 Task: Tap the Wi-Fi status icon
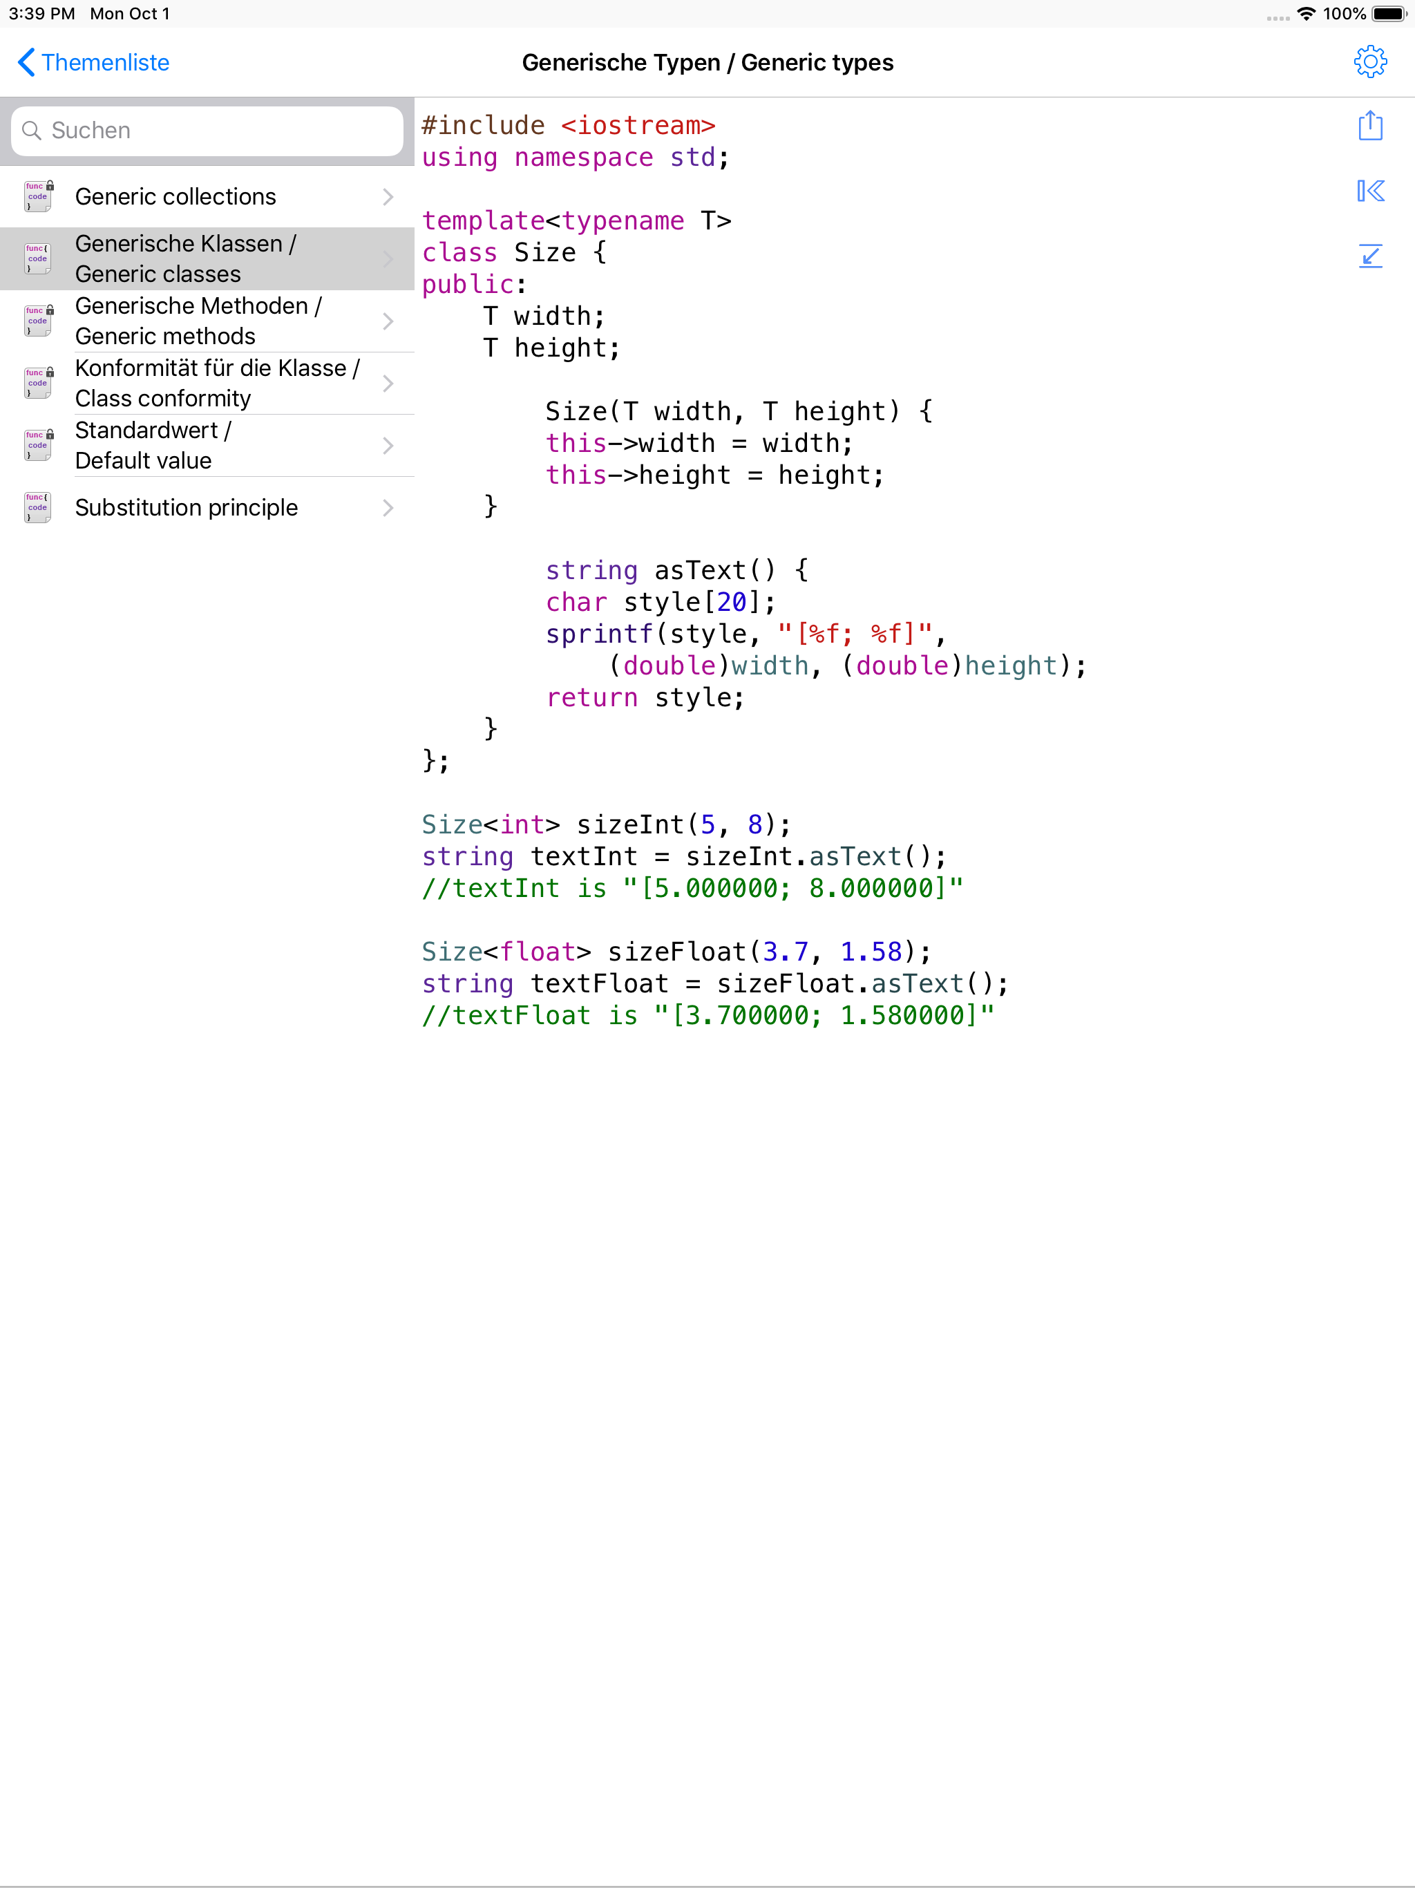point(1306,14)
